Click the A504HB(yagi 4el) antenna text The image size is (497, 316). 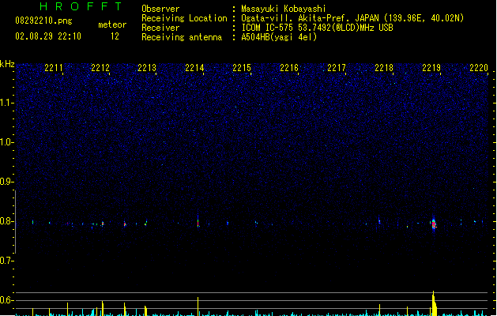pyautogui.click(x=279, y=37)
